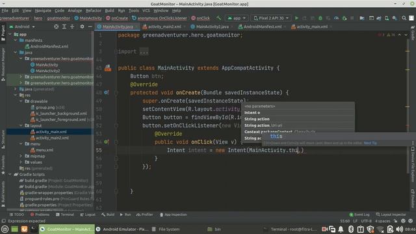Open the Search Everywhere magnifier icon
Viewport: 416px width, 234px height.
pos(404,18)
